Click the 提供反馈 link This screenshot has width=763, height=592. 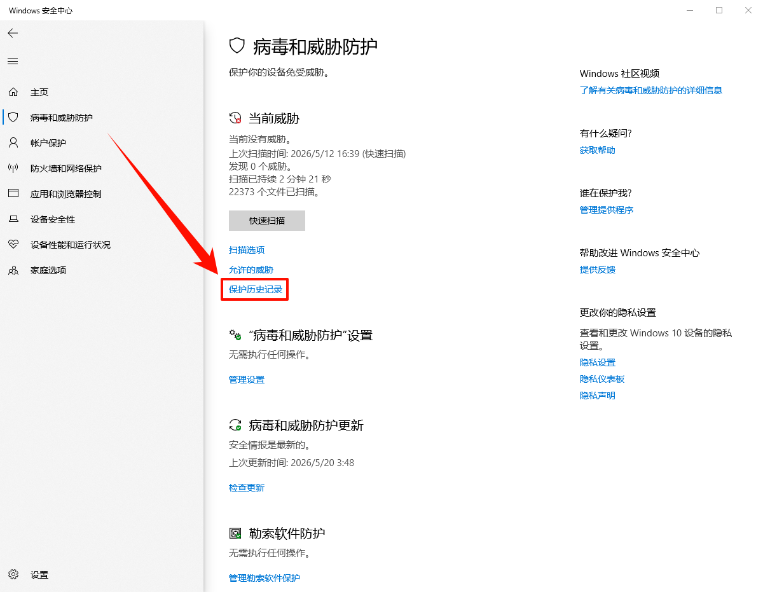pyautogui.click(x=598, y=270)
